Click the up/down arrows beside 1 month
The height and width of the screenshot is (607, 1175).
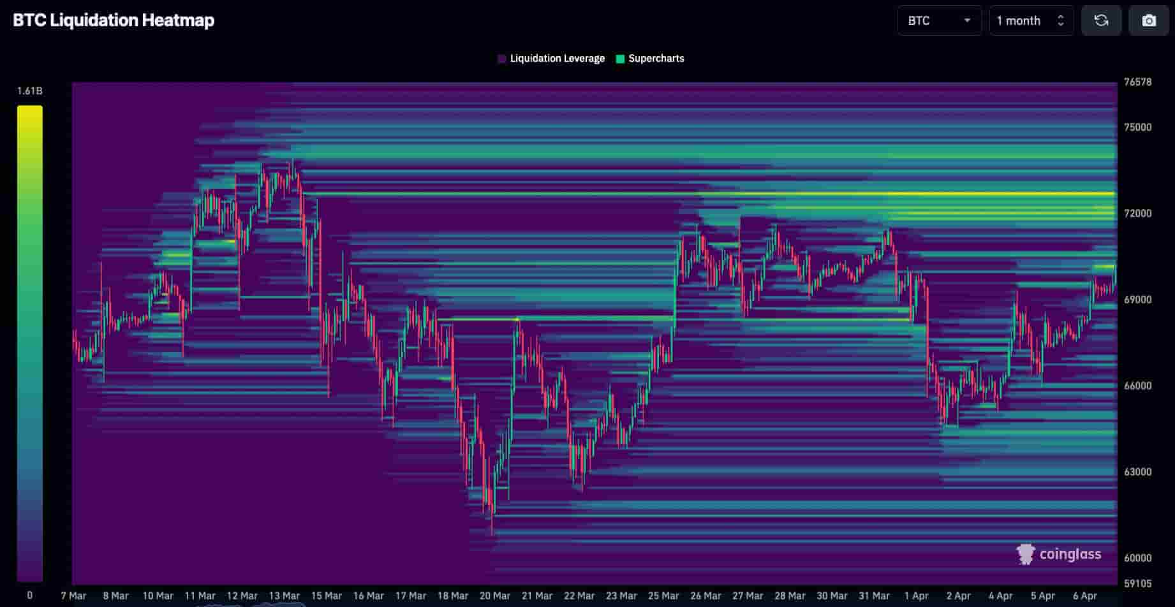(1060, 20)
